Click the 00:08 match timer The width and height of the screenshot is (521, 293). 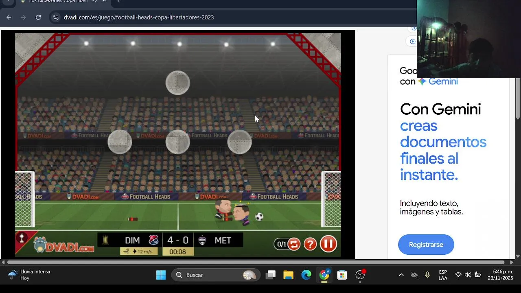pos(178,252)
